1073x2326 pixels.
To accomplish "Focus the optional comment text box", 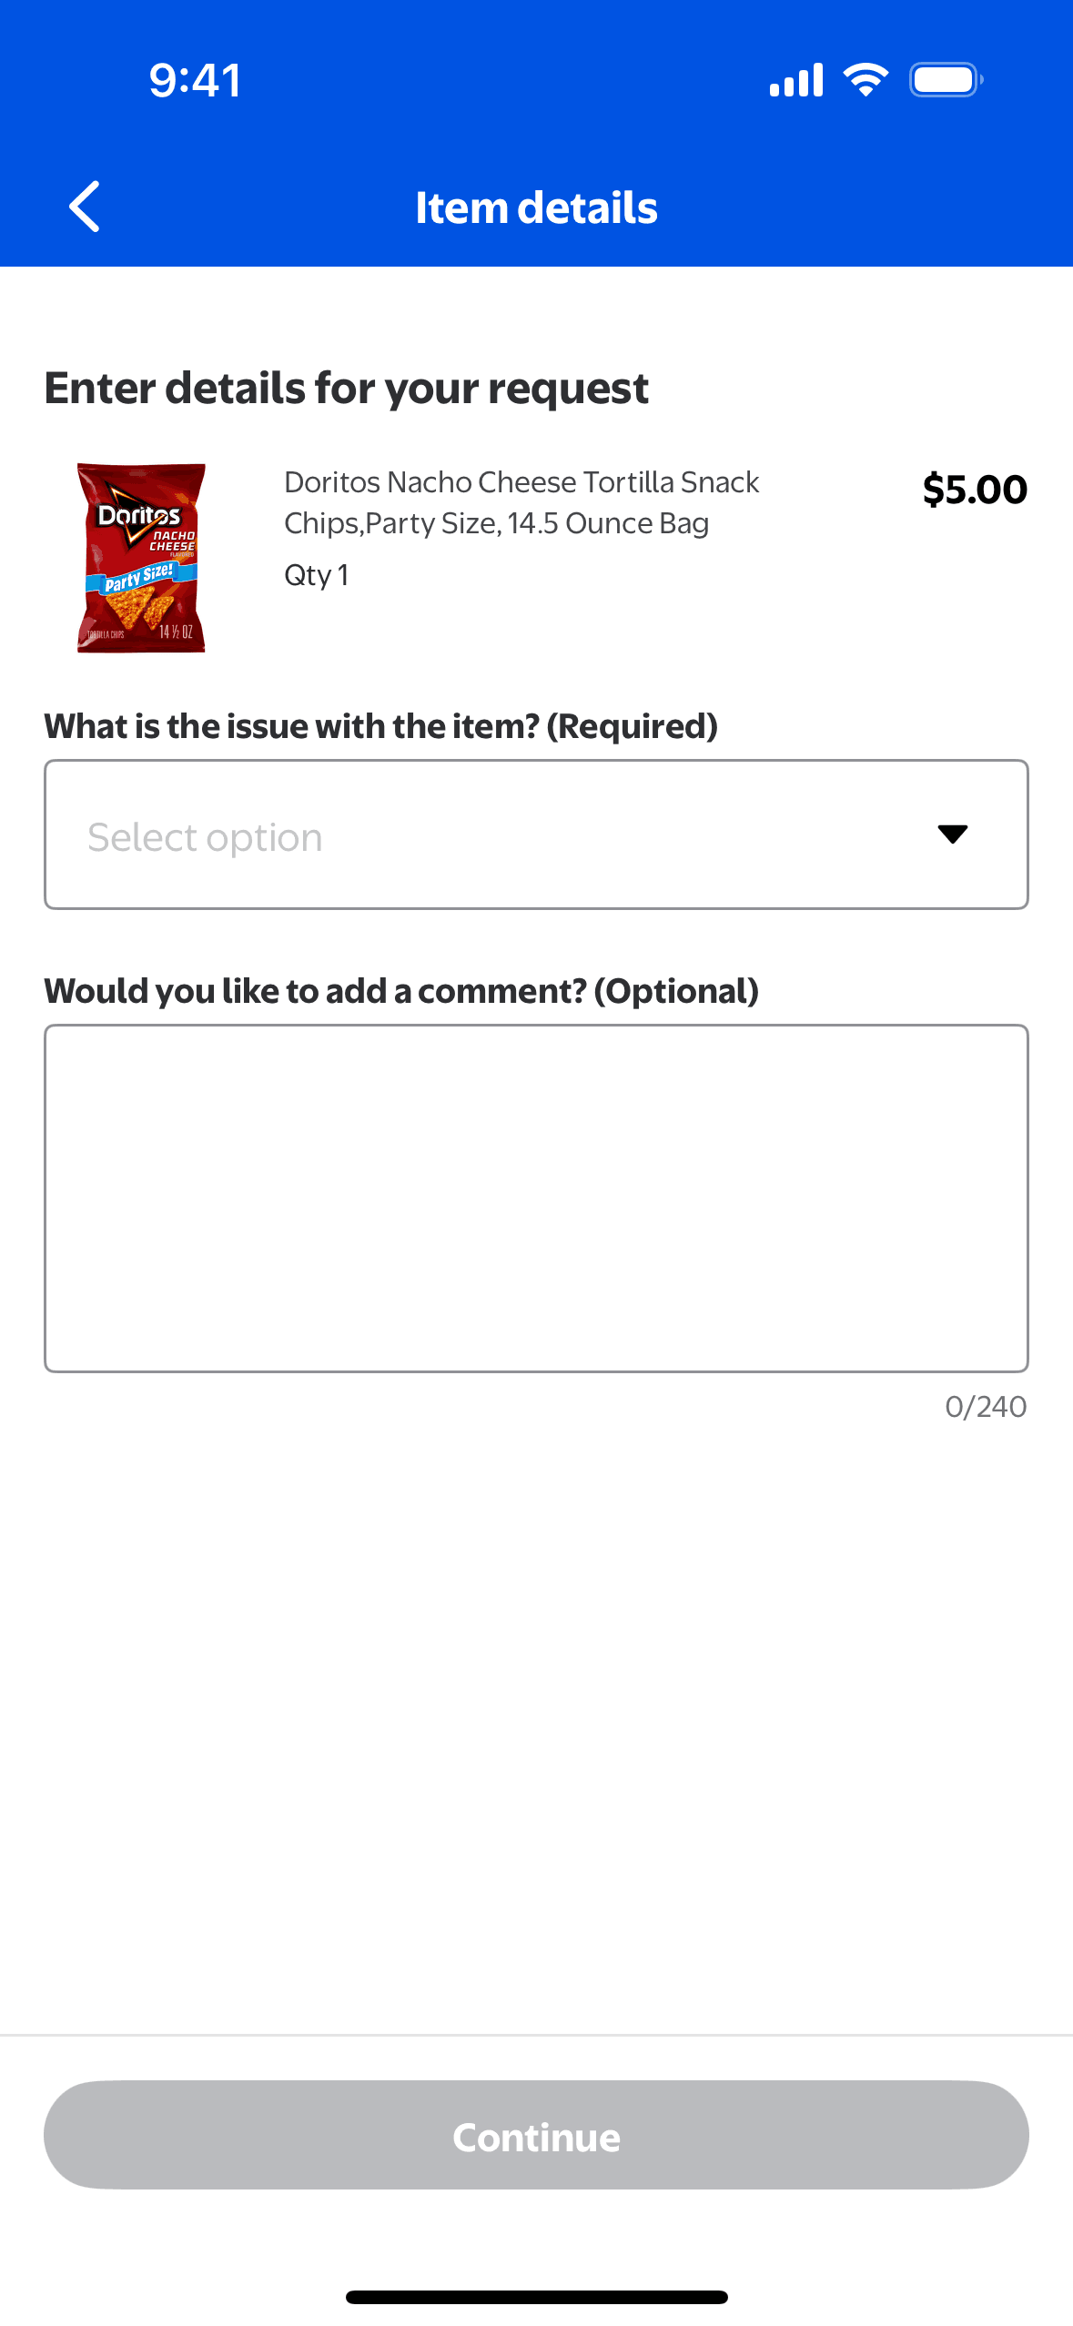I will point(536,1198).
